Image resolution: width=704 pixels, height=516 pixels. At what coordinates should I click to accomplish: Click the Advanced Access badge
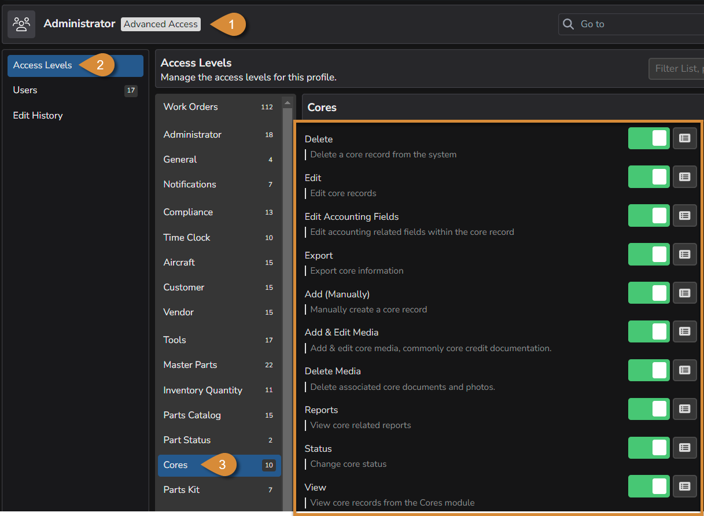pos(161,24)
